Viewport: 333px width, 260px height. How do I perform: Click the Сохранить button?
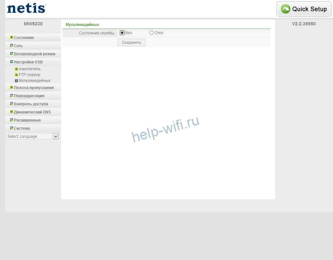[x=131, y=43]
